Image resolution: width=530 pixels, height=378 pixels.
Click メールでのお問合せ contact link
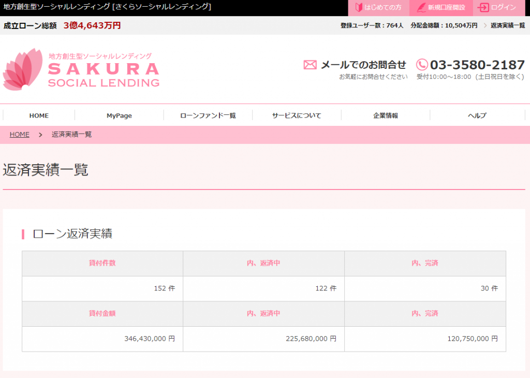click(363, 65)
